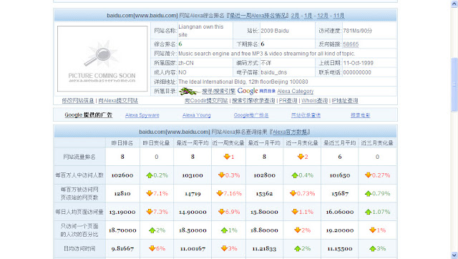This screenshot has height=259, width=458.
Task: Open the 搜索引擎收录查询 link
Action: pyautogui.click(x=253, y=101)
